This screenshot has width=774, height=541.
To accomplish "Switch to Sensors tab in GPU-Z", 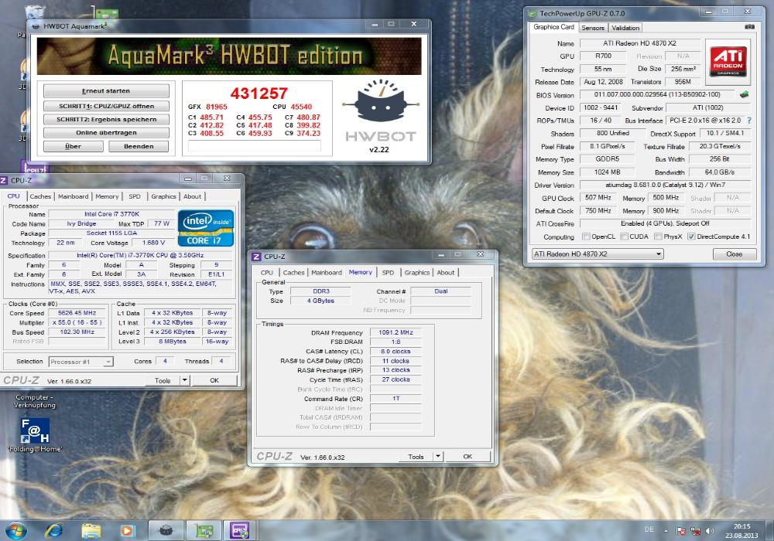I will (x=592, y=28).
